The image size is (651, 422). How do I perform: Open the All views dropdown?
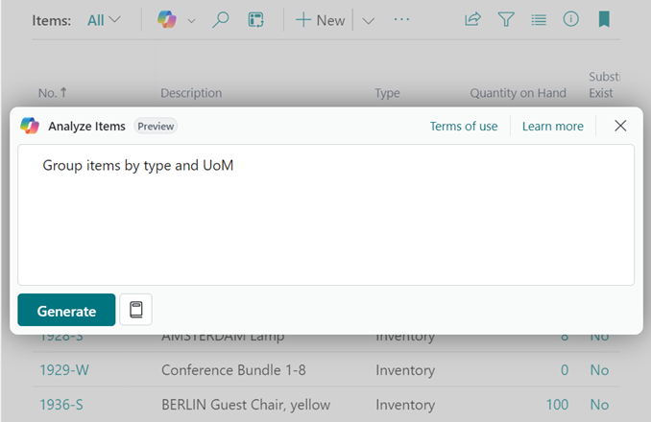point(104,20)
